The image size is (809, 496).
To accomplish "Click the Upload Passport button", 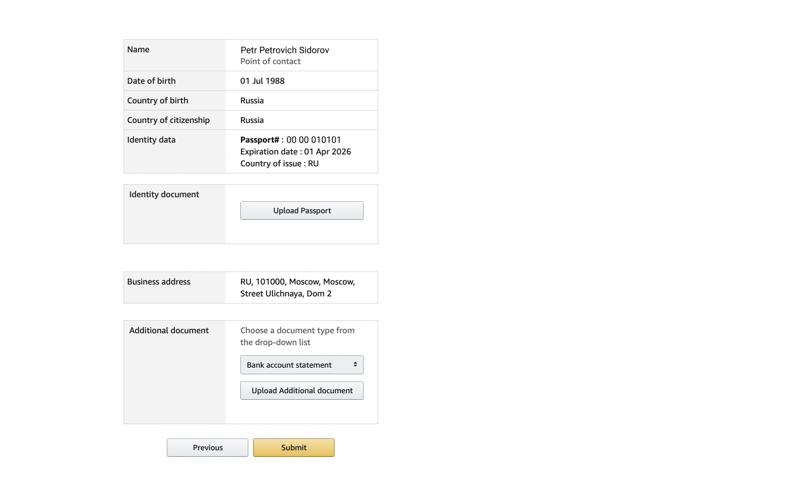I will point(302,210).
